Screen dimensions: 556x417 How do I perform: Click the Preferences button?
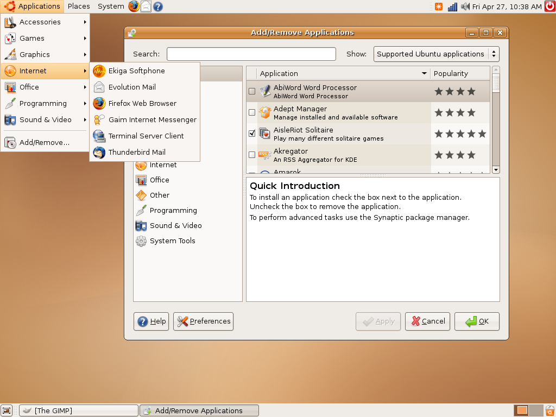click(x=203, y=321)
